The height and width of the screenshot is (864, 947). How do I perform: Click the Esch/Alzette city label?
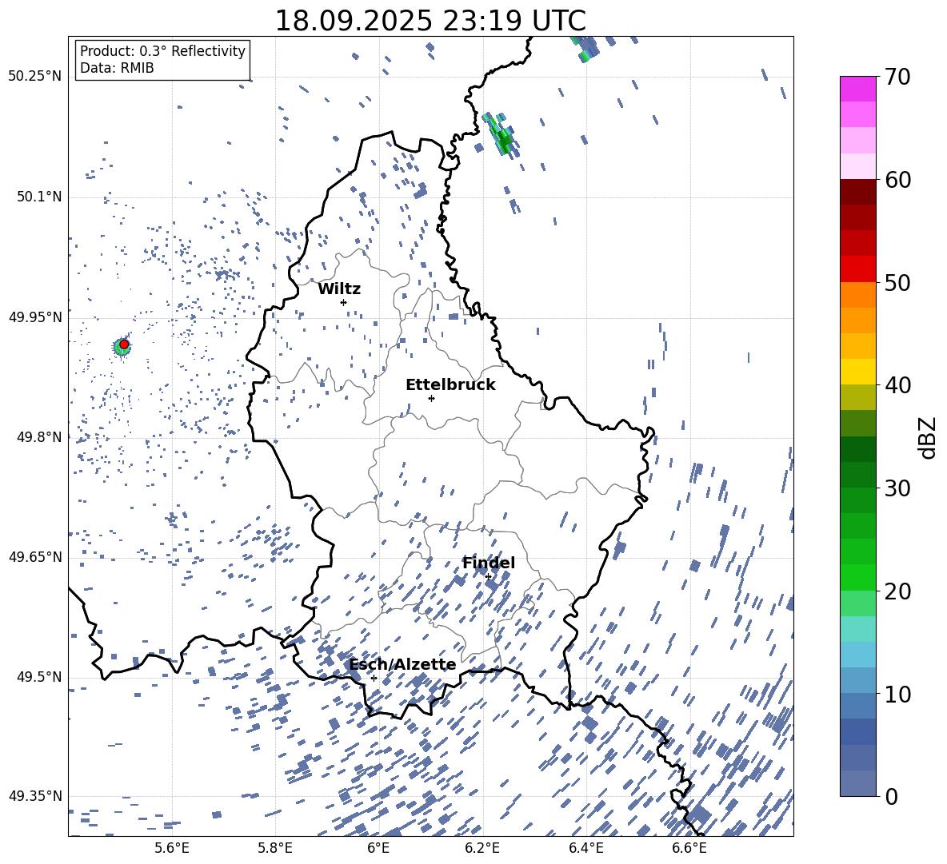(402, 664)
